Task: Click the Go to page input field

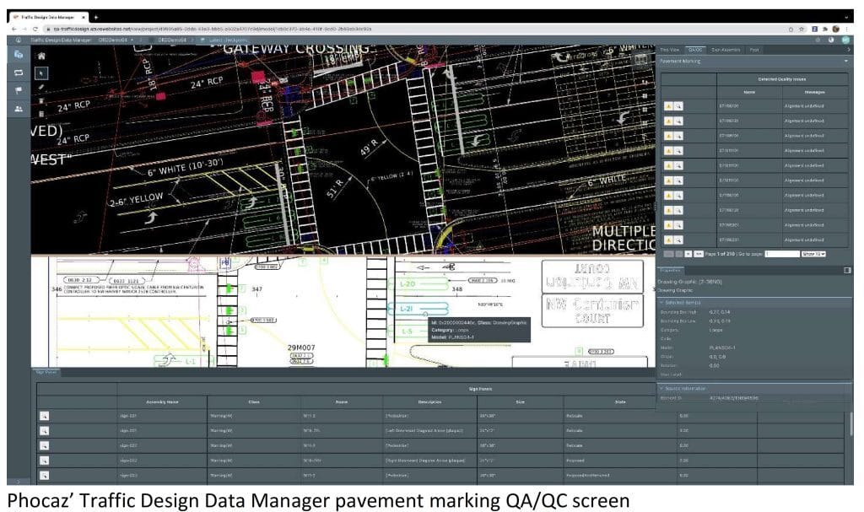Action: coord(780,253)
